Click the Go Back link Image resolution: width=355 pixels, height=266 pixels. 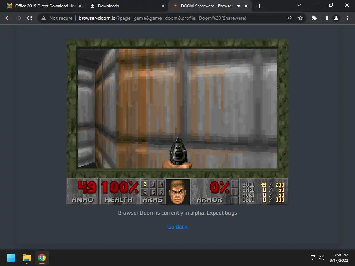(177, 227)
